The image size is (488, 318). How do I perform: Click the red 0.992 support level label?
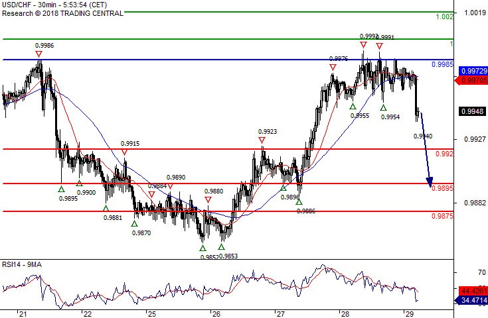pos(444,154)
